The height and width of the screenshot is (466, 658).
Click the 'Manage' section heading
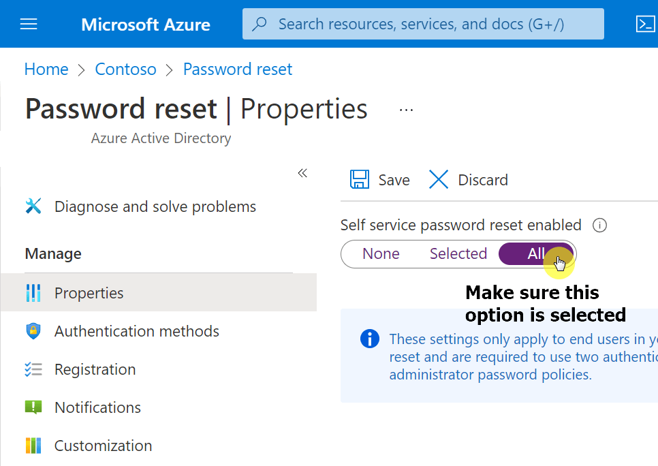coord(53,253)
